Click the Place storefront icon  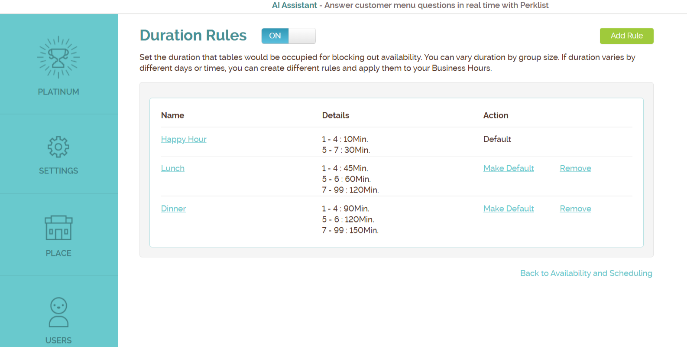[58, 228]
